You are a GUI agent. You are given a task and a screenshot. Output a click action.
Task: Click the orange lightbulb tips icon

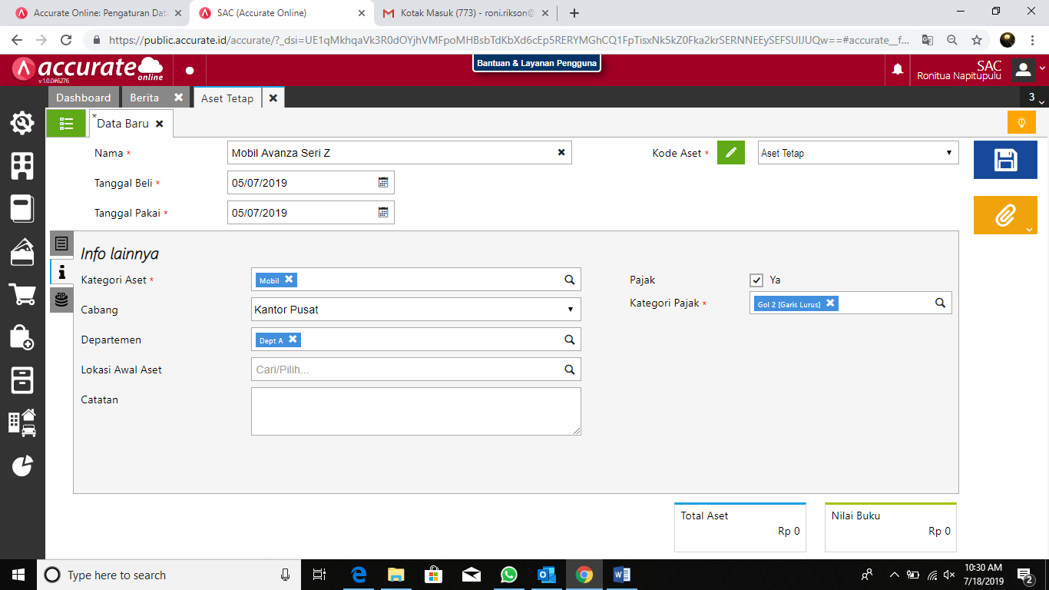point(1021,122)
